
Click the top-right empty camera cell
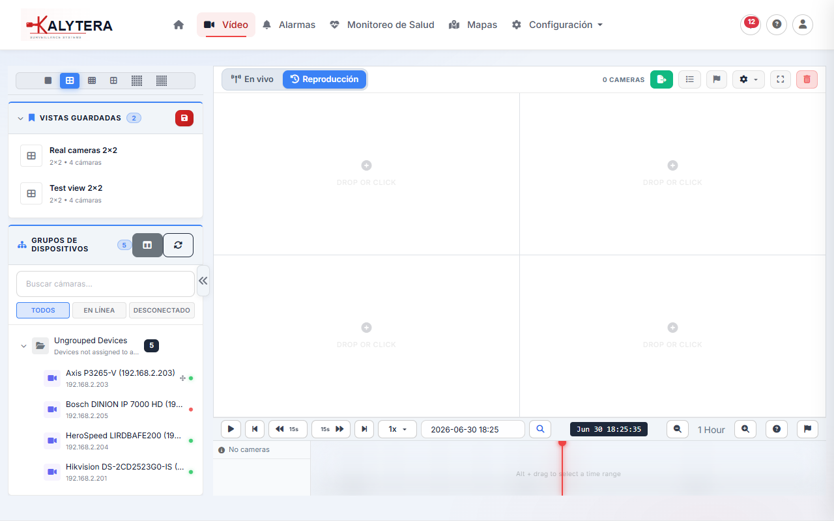(672, 173)
